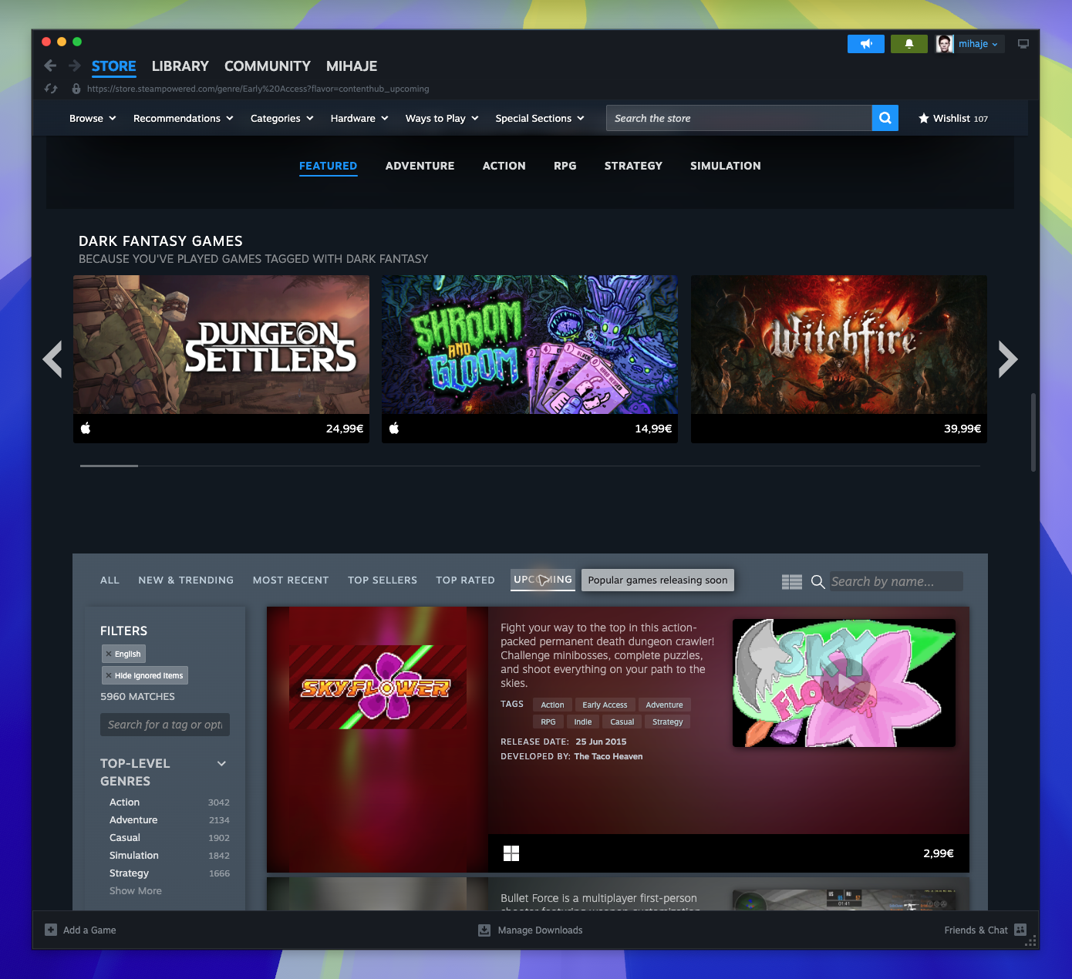Screen dimensions: 1072x979
Task: Open the Manage Downloads icon
Action: (484, 930)
